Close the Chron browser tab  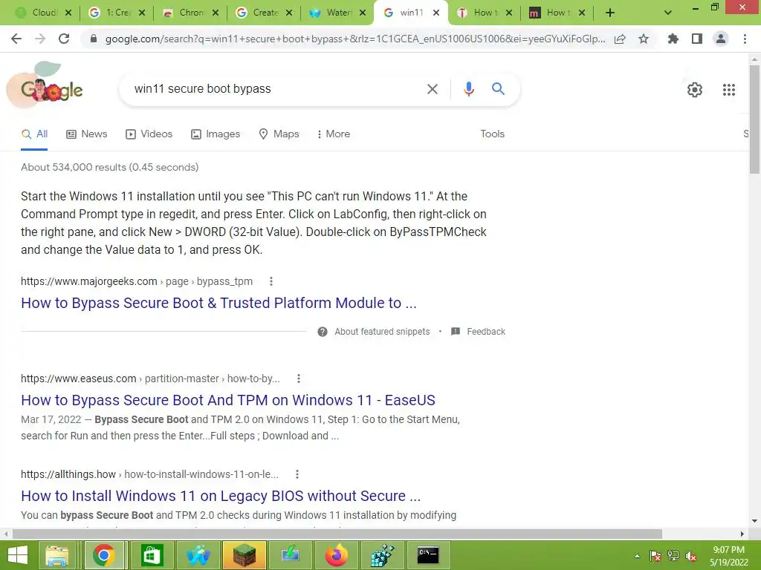[x=216, y=13]
